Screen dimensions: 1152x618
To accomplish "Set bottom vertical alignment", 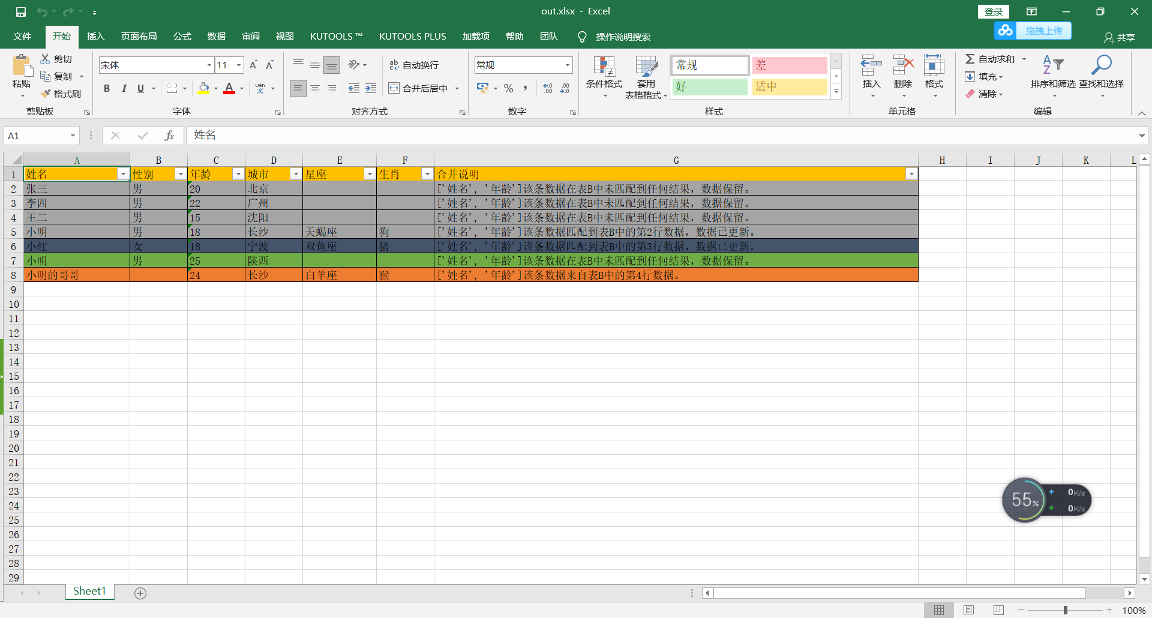I will tap(332, 65).
